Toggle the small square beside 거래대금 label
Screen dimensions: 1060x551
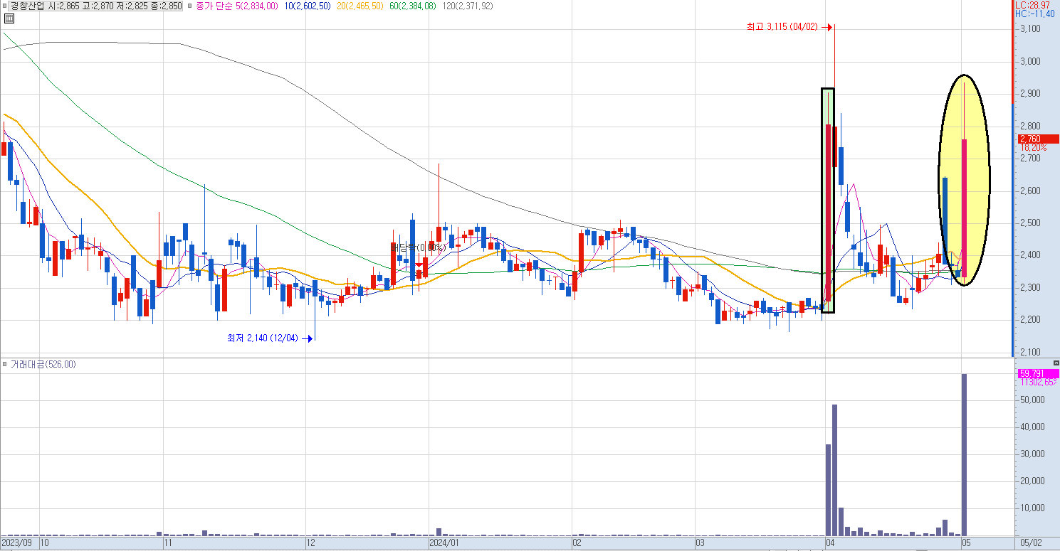(5, 365)
